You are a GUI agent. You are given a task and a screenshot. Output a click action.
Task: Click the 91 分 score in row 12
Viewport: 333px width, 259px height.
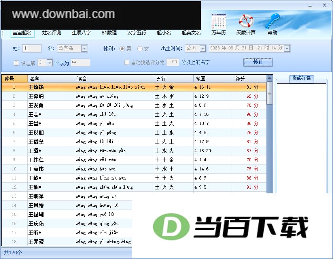(252, 187)
